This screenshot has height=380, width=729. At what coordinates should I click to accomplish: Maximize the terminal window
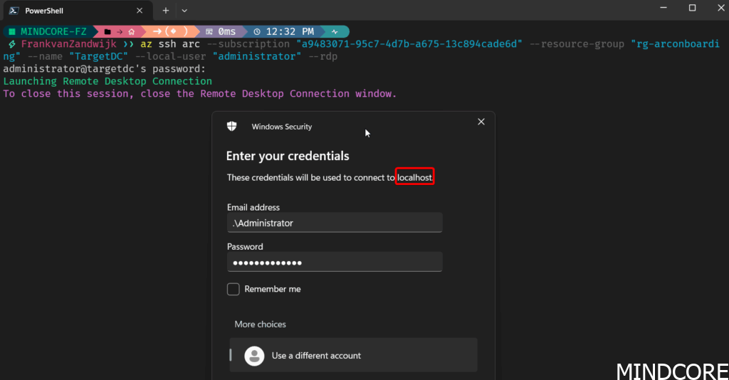click(692, 8)
